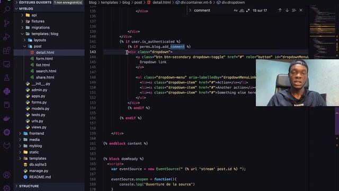Open the Accounts menu icon
This screenshot has width=339, height=191.
(x=7, y=175)
